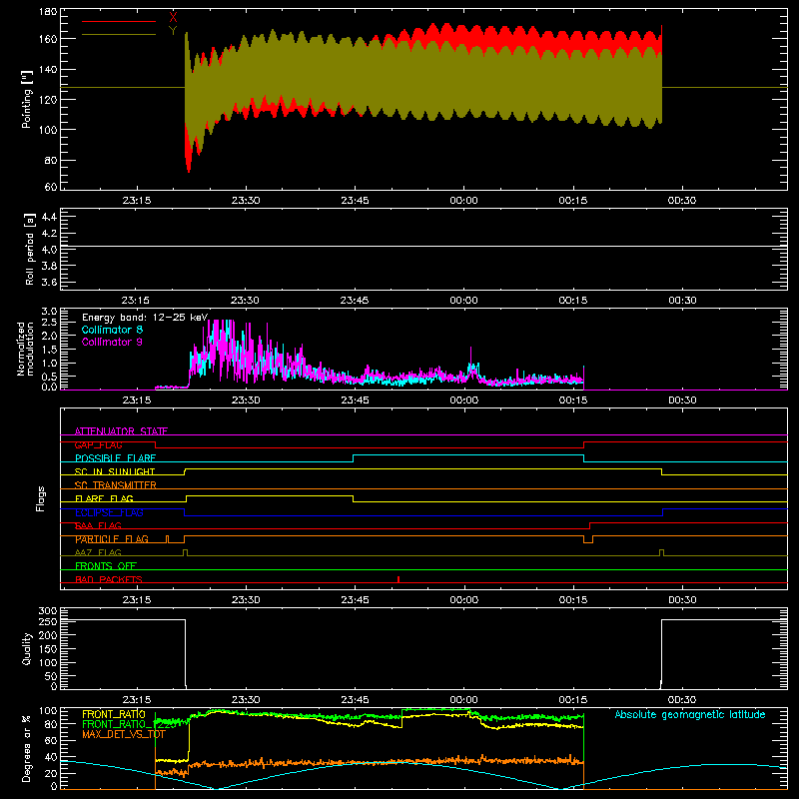Click the "Normalized modulation" axis title

[25, 349]
